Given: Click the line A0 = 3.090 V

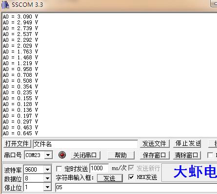Looking at the screenshot, I should coord(20,17).
